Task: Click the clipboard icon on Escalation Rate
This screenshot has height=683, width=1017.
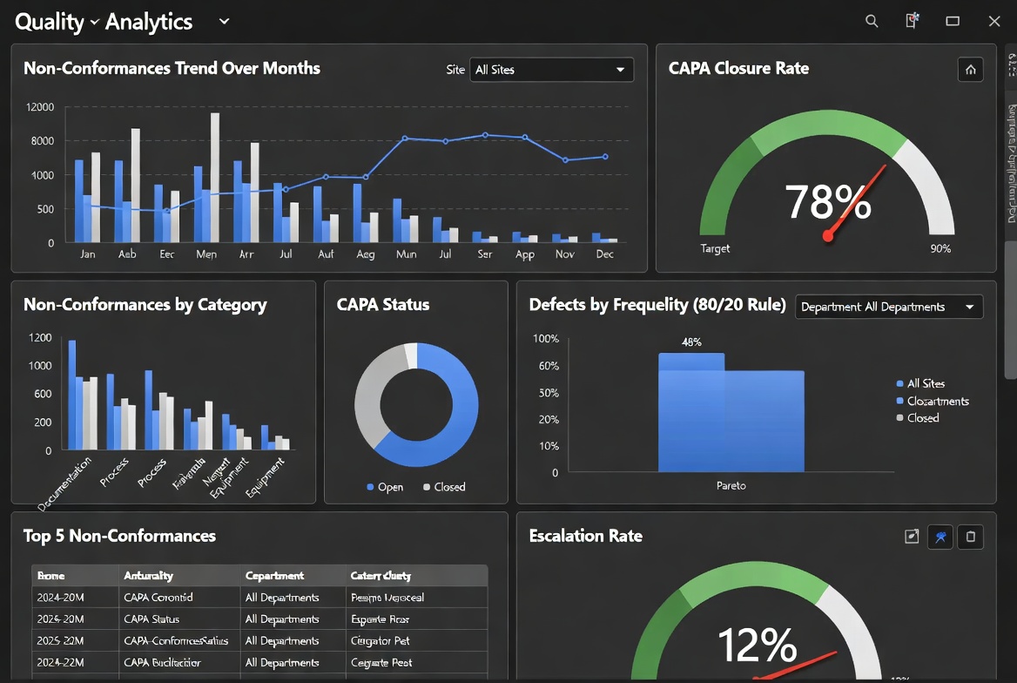Action: coord(970,537)
